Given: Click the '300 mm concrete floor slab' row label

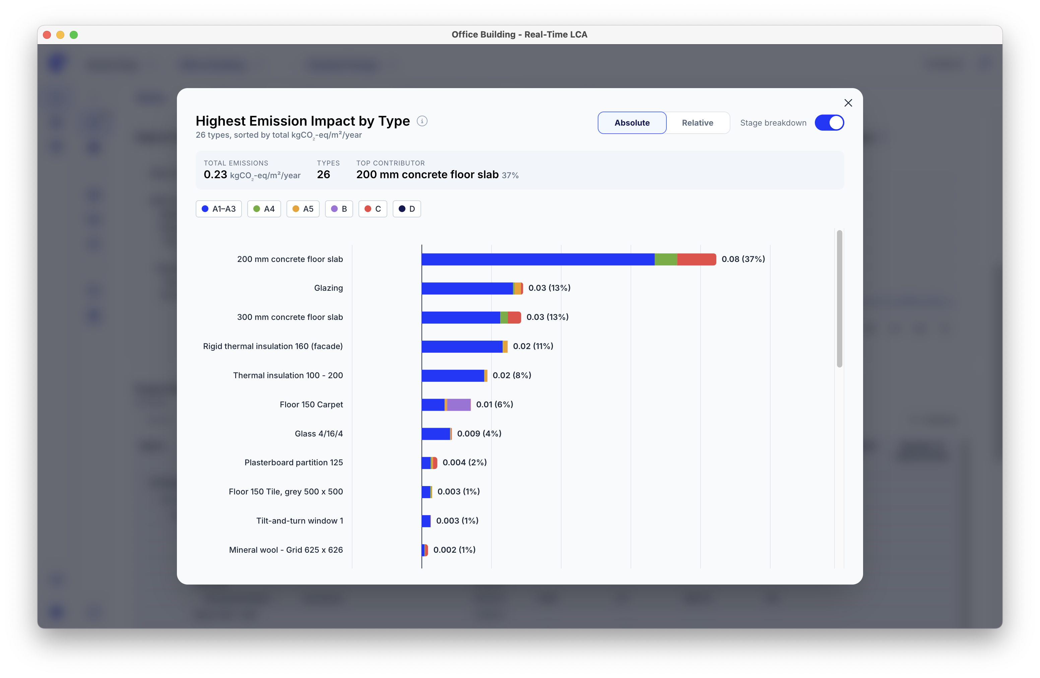Looking at the screenshot, I should click(x=290, y=317).
